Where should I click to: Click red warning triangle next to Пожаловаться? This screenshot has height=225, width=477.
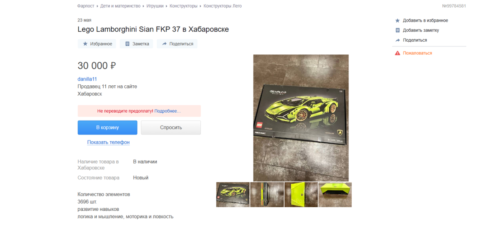coord(397,53)
